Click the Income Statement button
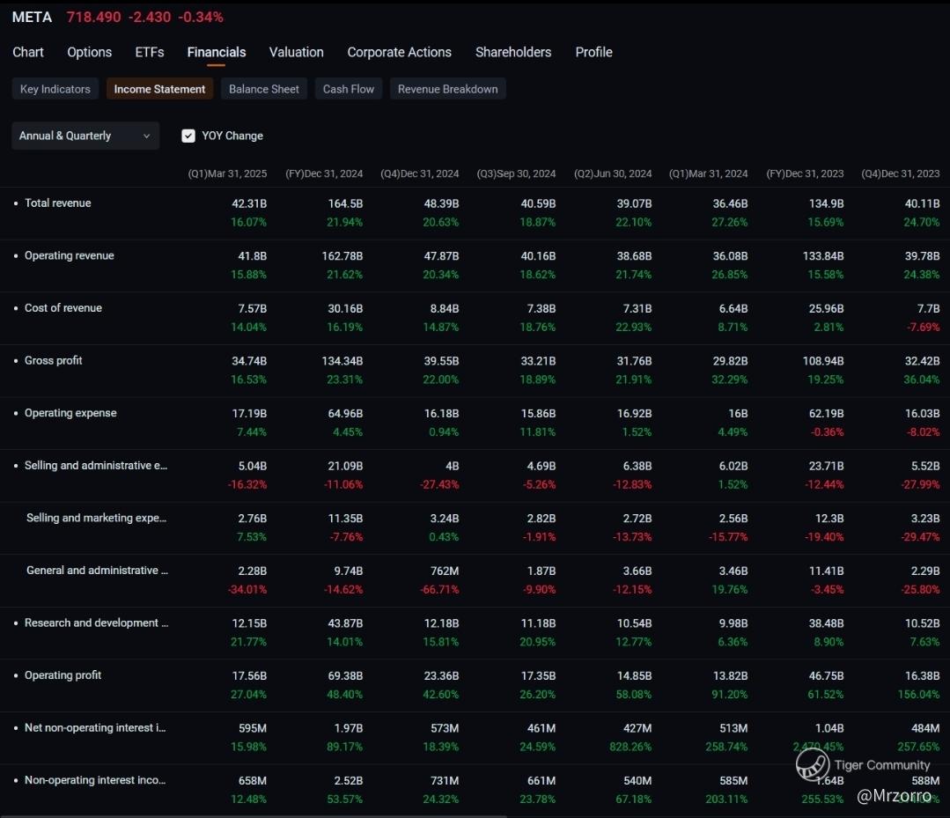Viewport: 950px width, 818px height. (159, 89)
